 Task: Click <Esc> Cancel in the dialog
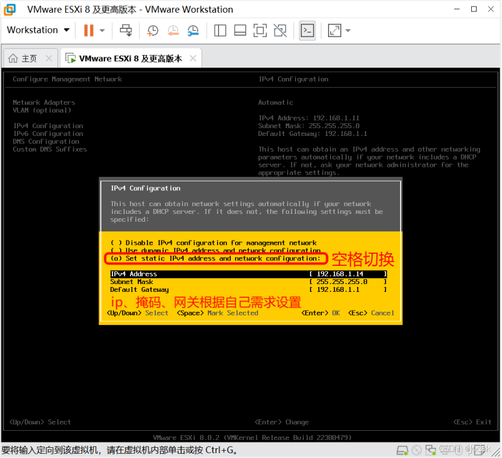point(371,313)
